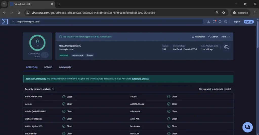The height and width of the screenshot is (135, 259).
Task: Click the Content type value text/html; charset=UTF-8
Action: pos(185,49)
